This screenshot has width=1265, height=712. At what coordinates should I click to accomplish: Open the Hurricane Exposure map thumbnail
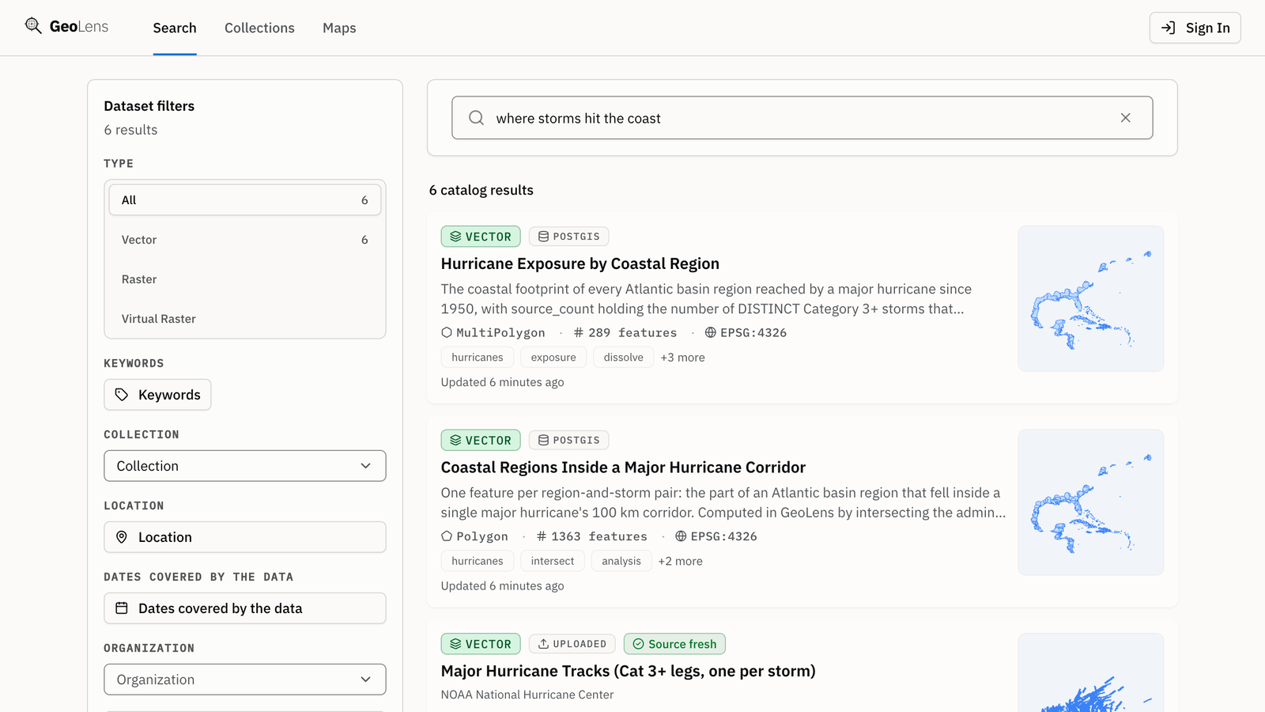[1091, 298]
